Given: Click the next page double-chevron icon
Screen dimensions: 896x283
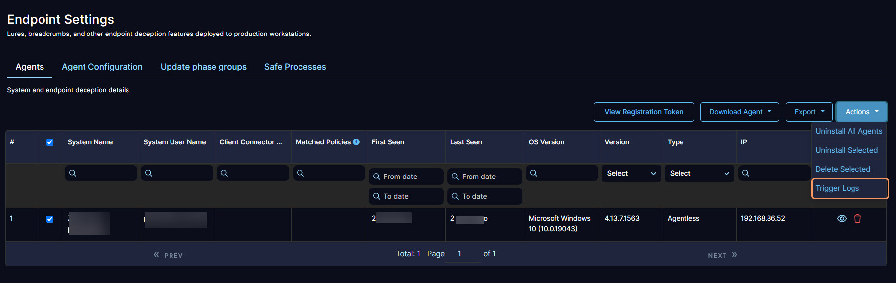Looking at the screenshot, I should point(734,255).
